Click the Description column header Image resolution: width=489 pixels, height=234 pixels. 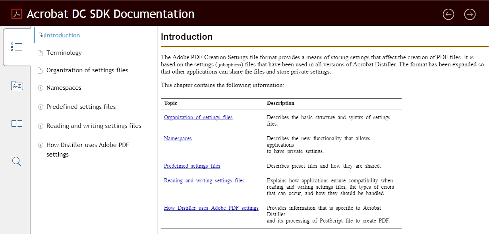pos(280,103)
